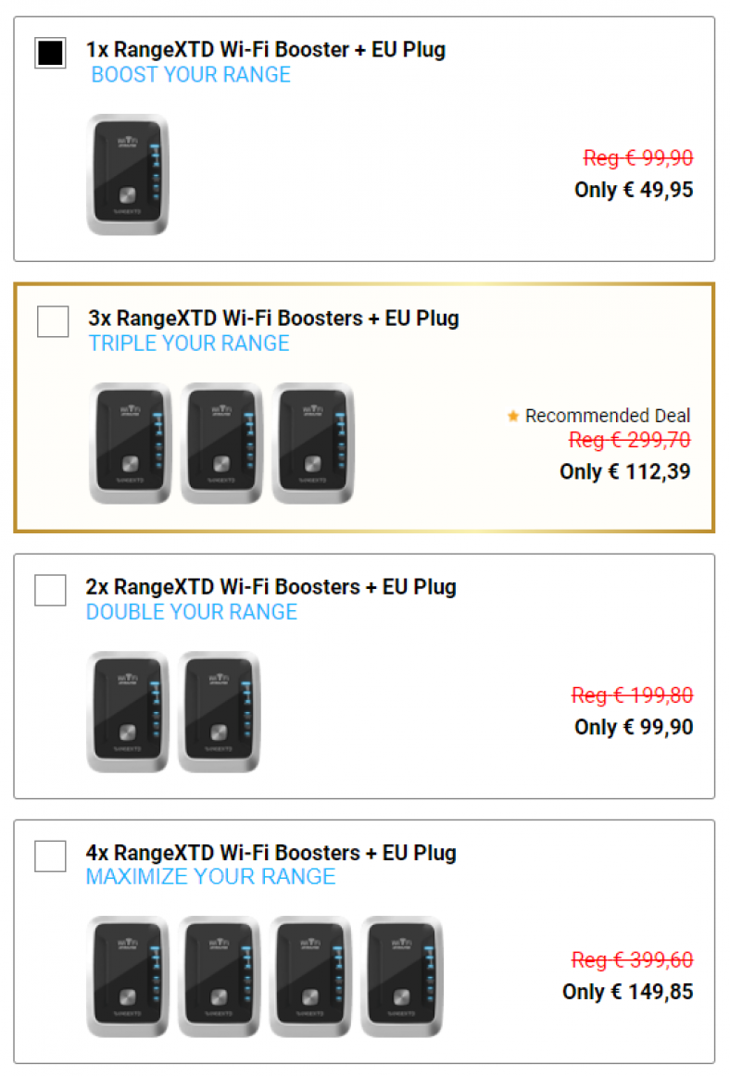Image resolution: width=730 pixels, height=1076 pixels.
Task: Check the 1x RangeXTD Wi-Fi Booster checkbox
Action: click(50, 53)
